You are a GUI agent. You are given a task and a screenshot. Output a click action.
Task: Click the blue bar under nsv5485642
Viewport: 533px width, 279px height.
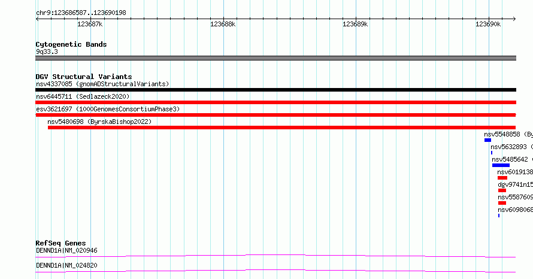501,165
